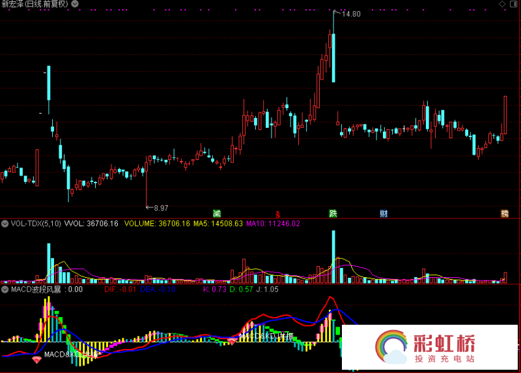Viewport: 521px width, 373px height.
Task: Click the green 减 event marker
Action: pos(217,214)
